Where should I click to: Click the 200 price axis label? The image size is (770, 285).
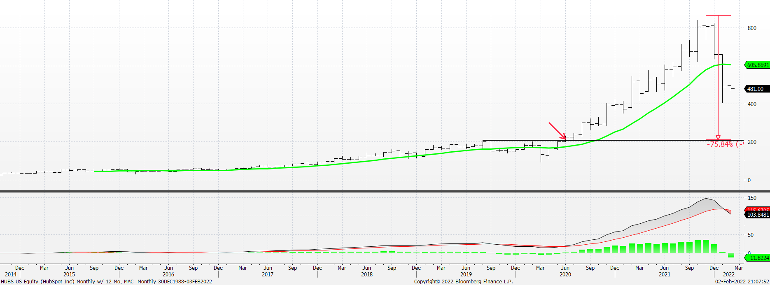(752, 142)
